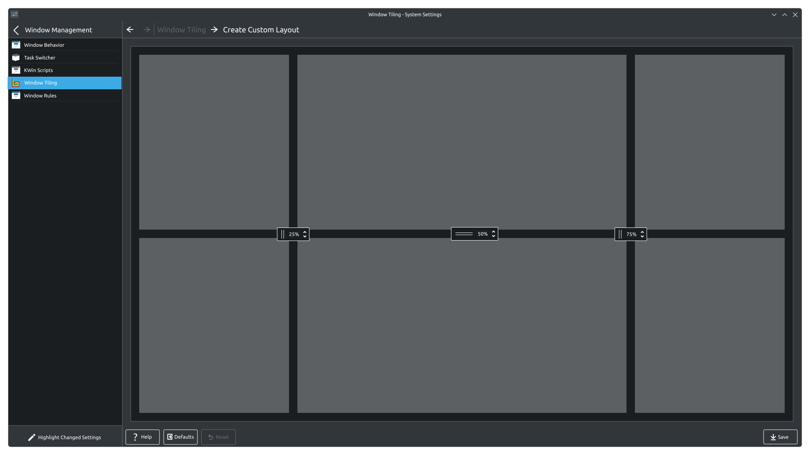Click the Help question-mark icon

135,437
